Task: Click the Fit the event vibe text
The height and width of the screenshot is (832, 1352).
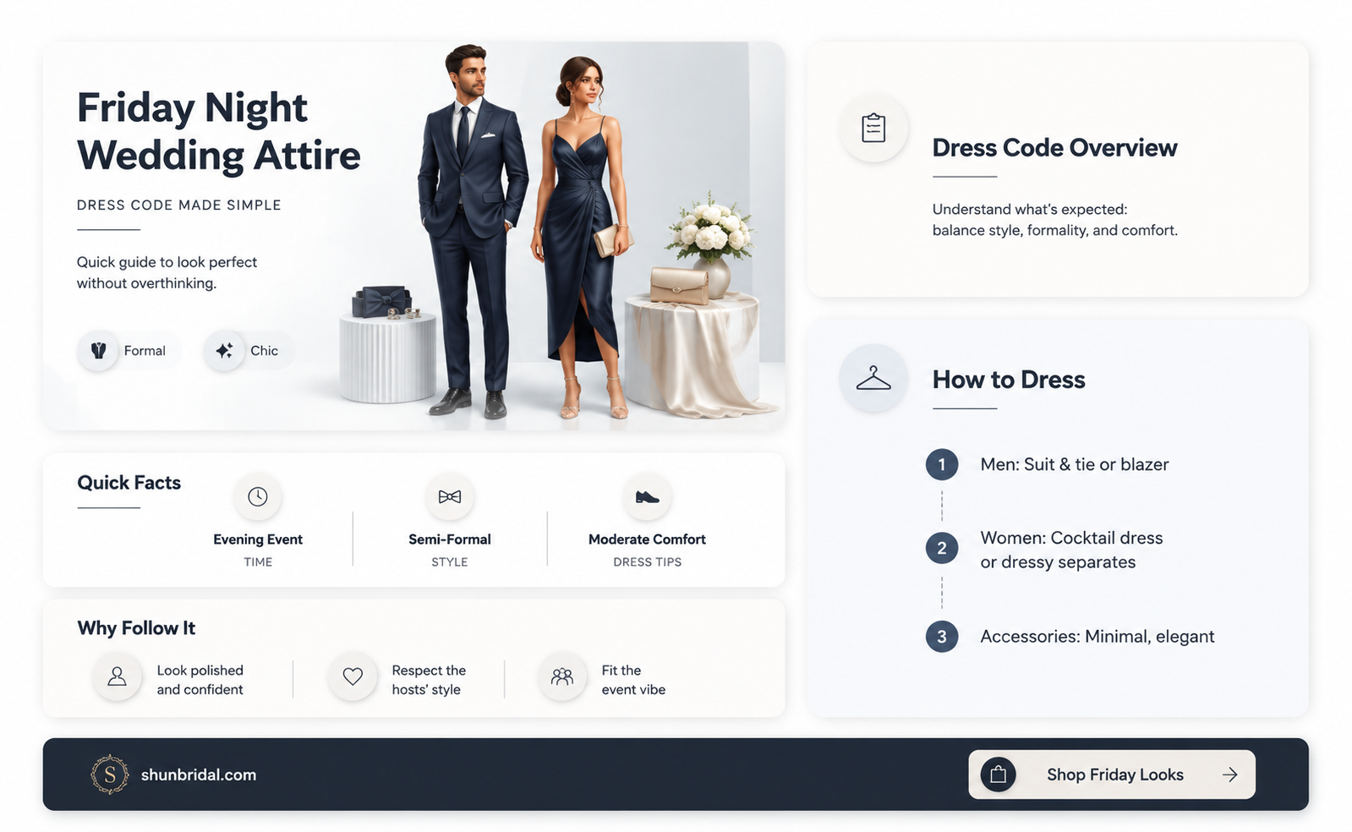Action: pyautogui.click(x=633, y=680)
